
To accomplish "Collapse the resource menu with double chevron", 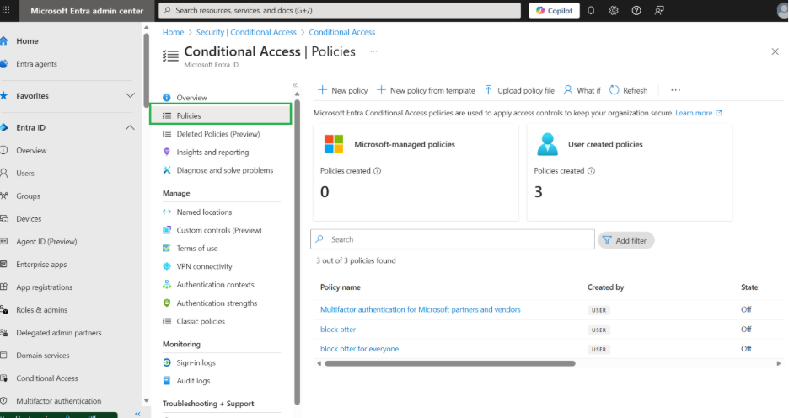I will 295,85.
